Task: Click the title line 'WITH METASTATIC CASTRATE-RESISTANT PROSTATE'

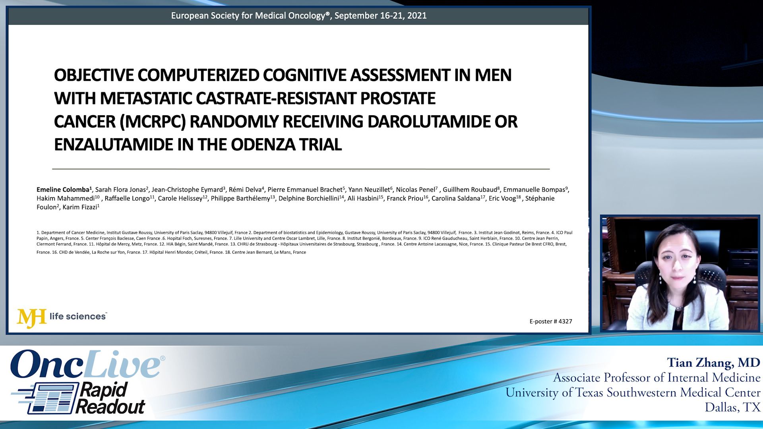Action: [x=245, y=98]
